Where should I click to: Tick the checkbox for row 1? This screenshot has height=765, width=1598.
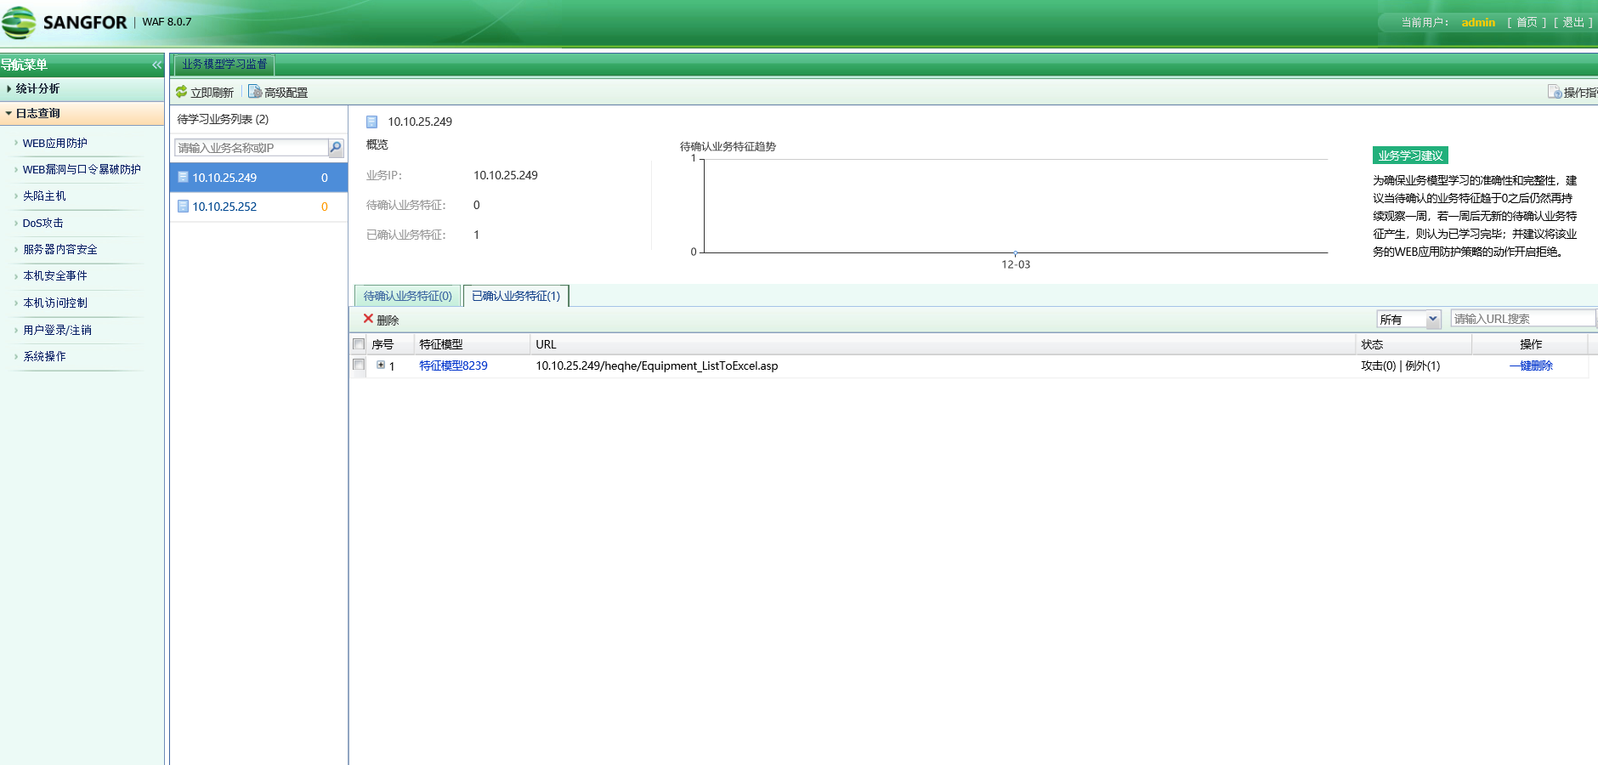click(x=359, y=365)
